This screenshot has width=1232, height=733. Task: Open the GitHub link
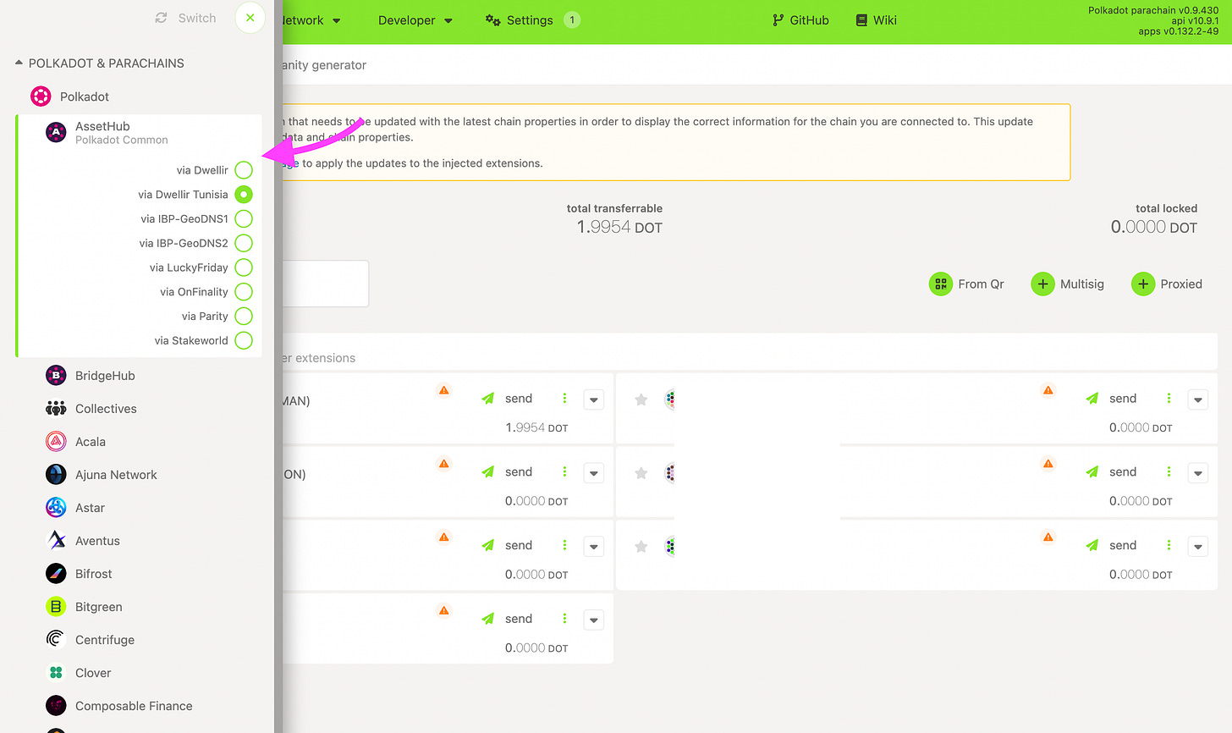click(800, 20)
